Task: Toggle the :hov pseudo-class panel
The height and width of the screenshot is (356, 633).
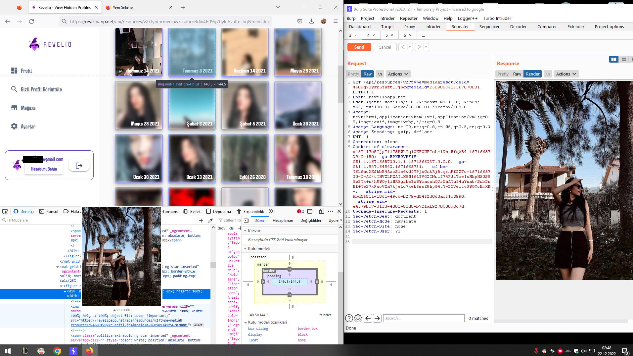Action: tap(222, 228)
